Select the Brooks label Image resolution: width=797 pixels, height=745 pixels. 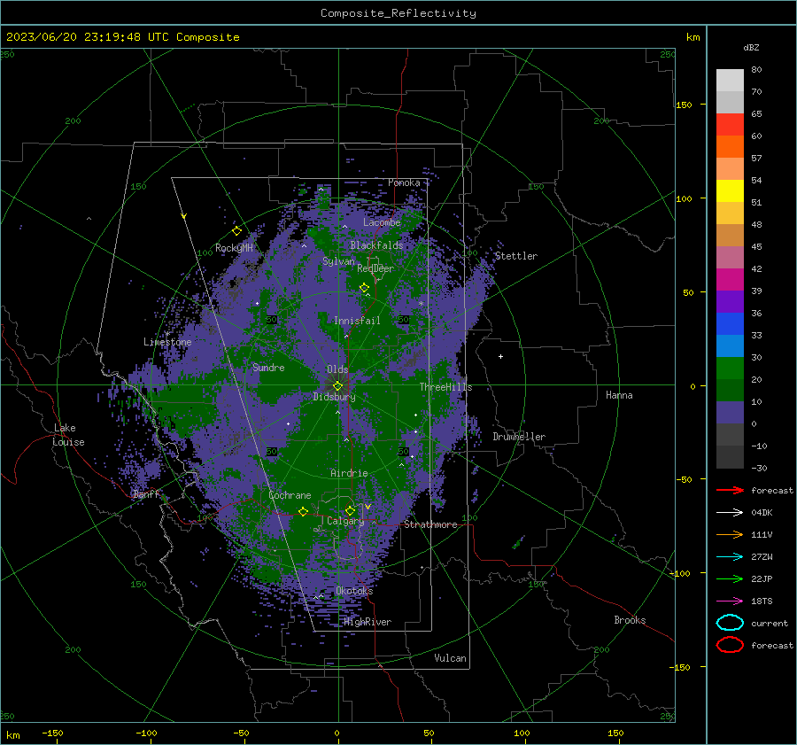point(630,620)
